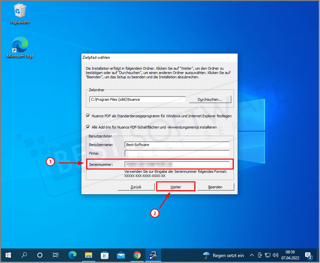The height and width of the screenshot is (263, 320).
Task: Open Task View from the taskbar
Action: pyautogui.click(x=55, y=255)
